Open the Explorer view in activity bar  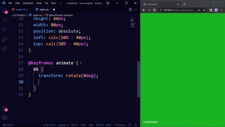(5, 11)
